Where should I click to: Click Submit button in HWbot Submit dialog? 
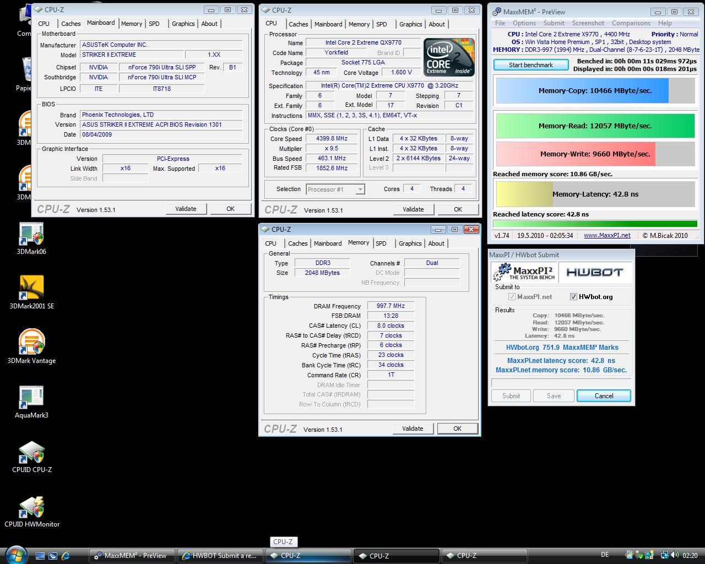coord(511,396)
